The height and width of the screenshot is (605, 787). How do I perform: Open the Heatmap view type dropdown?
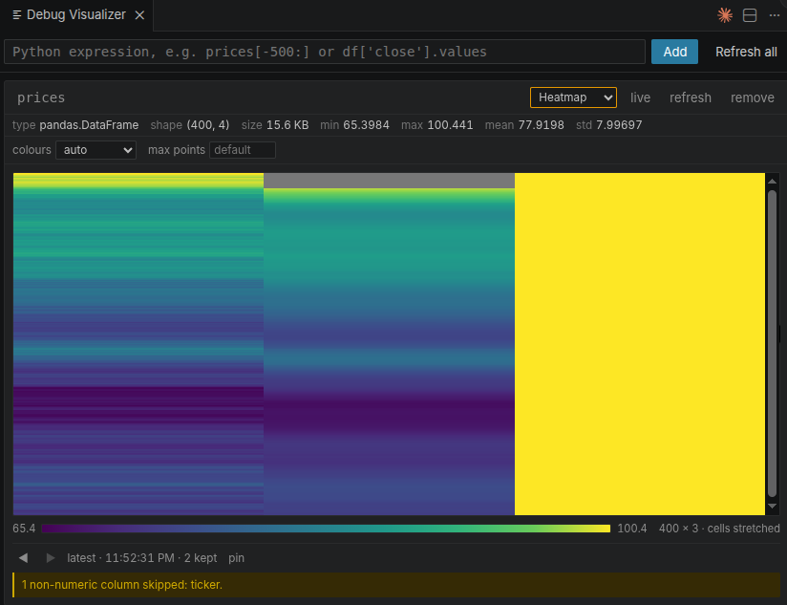[x=573, y=97]
